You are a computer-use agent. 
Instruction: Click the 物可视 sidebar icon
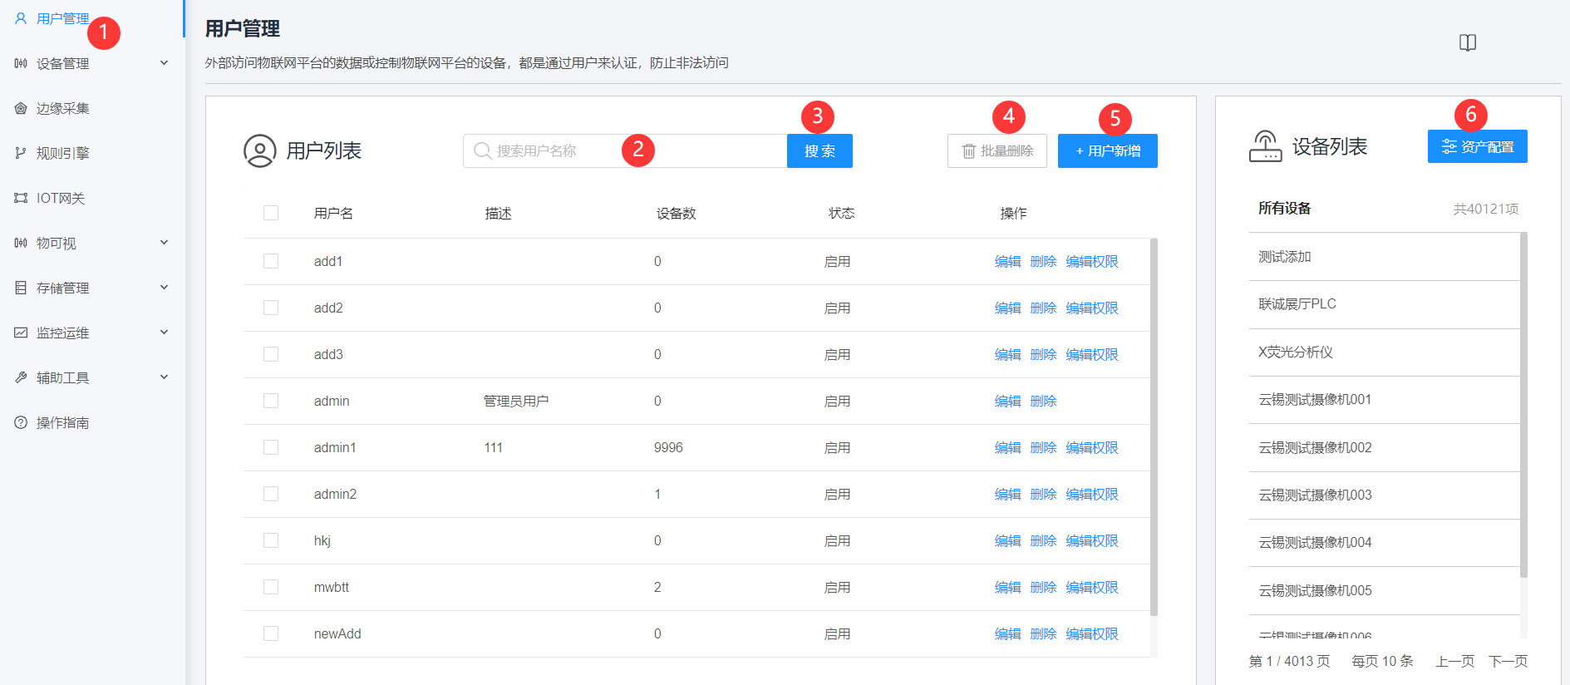[x=21, y=243]
